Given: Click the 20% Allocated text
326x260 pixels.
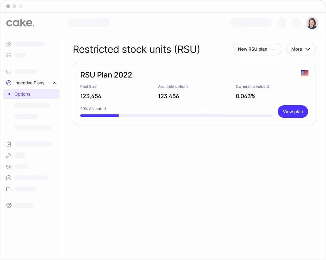Looking at the screenshot, I should pos(93,108).
